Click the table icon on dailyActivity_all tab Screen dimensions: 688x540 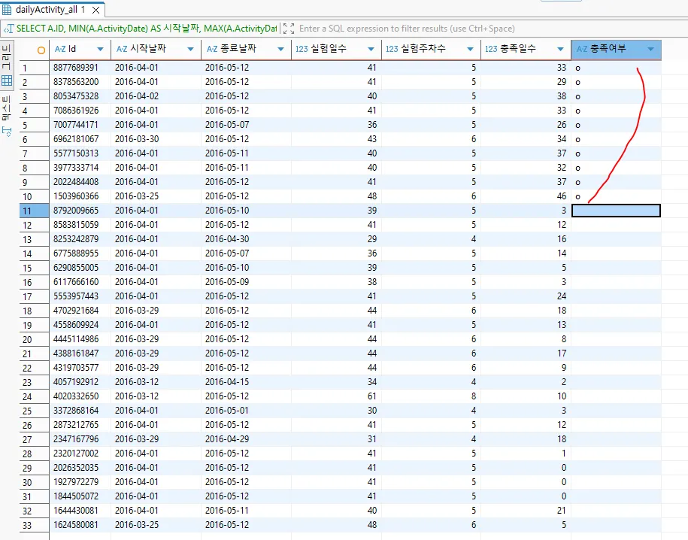(8, 10)
